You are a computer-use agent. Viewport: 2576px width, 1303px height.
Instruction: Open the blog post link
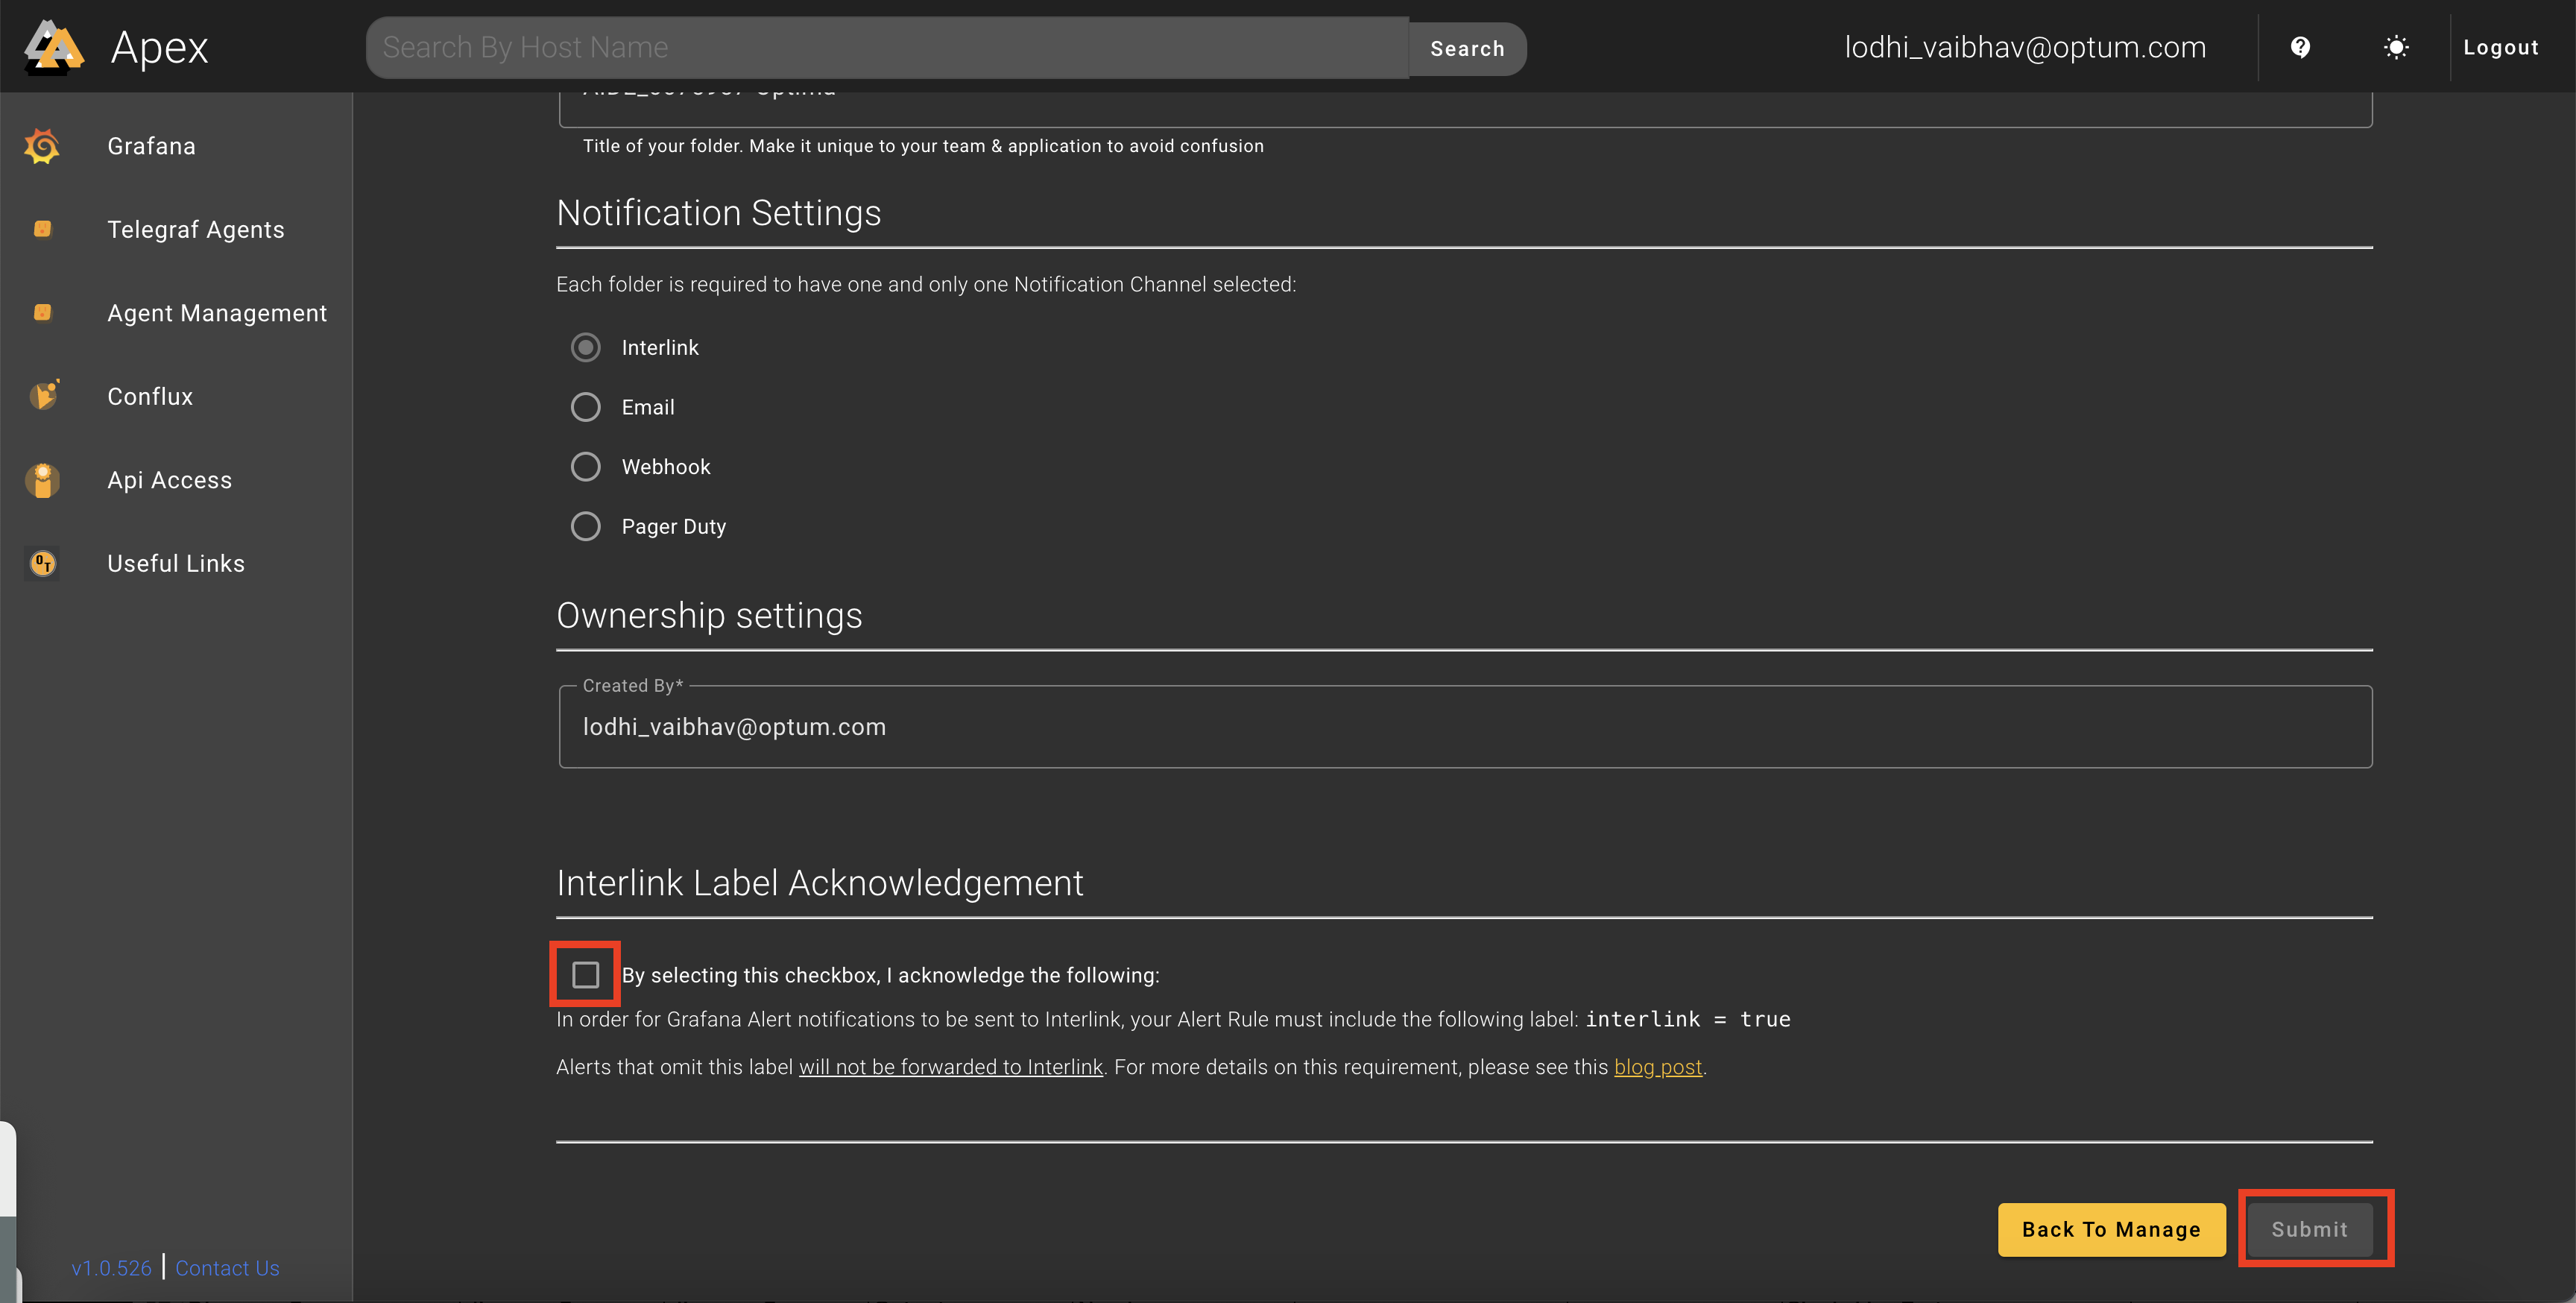pyautogui.click(x=1658, y=1067)
